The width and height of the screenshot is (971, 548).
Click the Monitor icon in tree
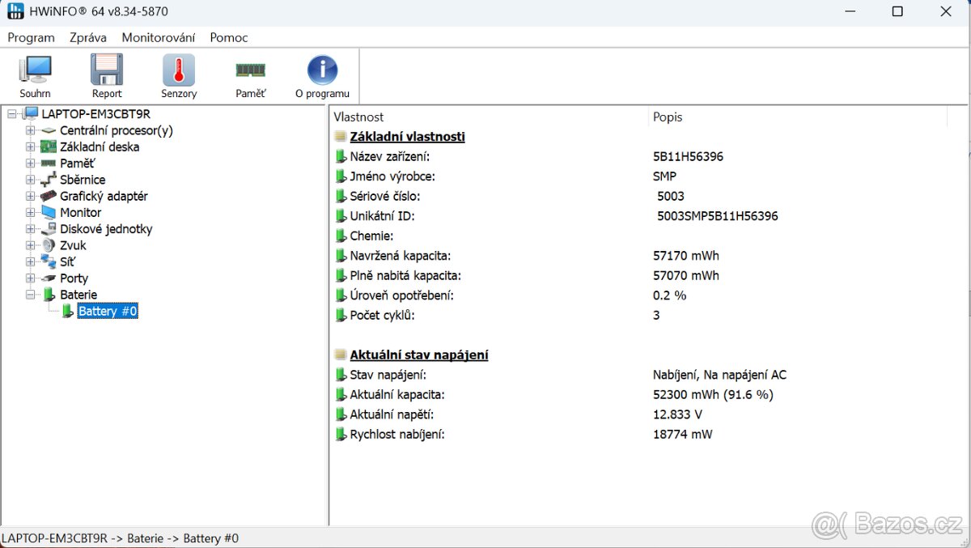click(49, 213)
